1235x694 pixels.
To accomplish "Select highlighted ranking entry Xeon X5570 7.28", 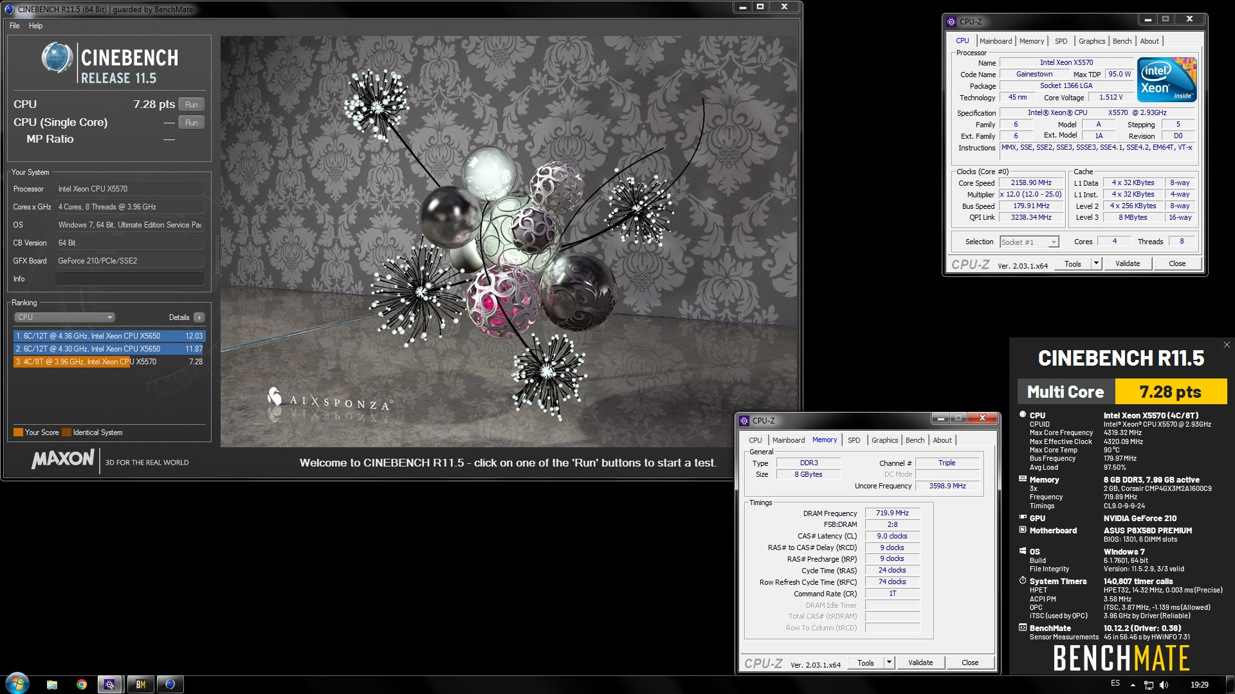I will coord(109,362).
